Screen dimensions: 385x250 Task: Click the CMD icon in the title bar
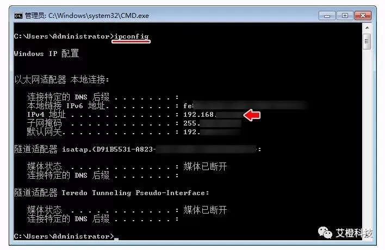(18, 16)
